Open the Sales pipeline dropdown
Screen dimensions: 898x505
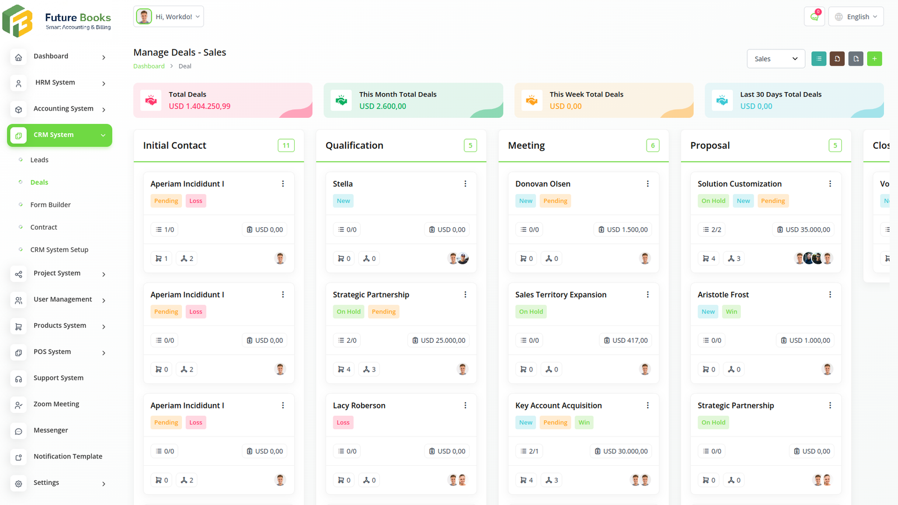776,58
